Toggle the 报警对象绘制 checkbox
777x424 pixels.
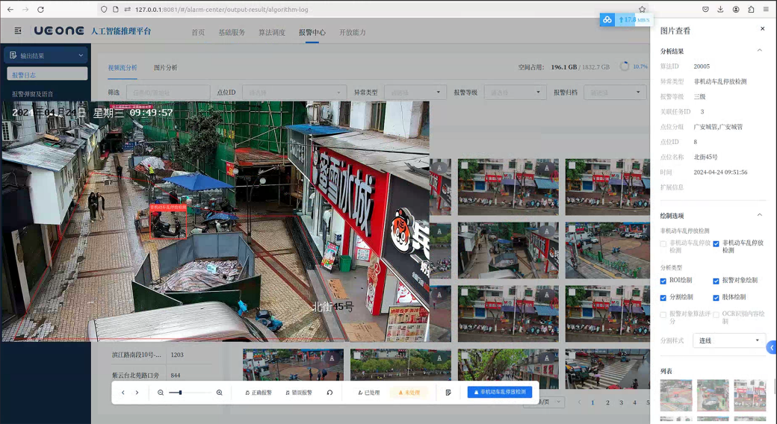(716, 281)
